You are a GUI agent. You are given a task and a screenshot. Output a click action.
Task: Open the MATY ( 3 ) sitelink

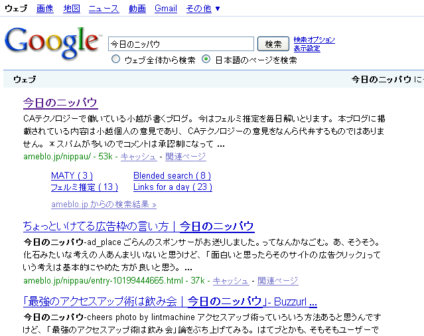tap(72, 175)
